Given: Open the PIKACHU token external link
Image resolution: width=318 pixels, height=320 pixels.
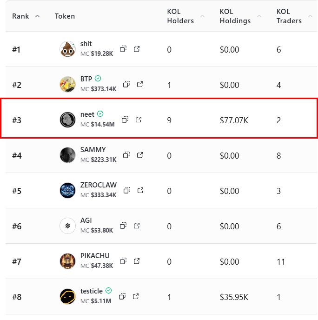Looking at the screenshot, I should [137, 261].
